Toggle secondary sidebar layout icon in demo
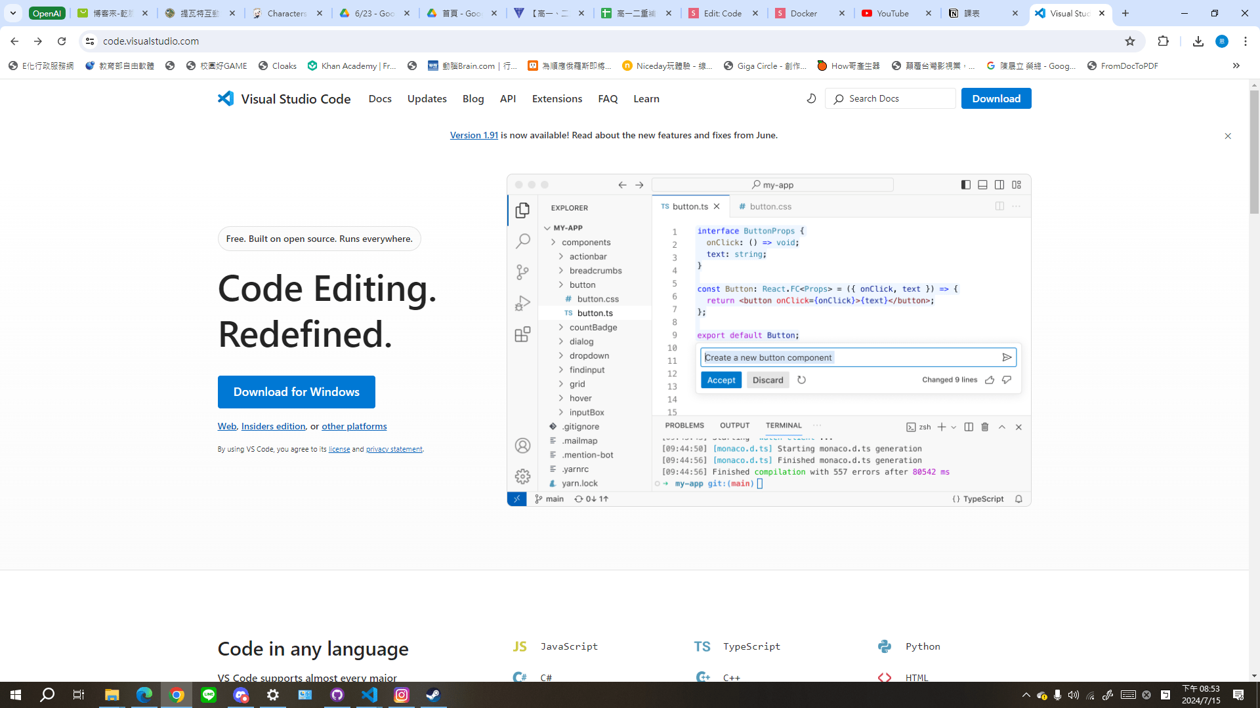1260x708 pixels. tap(999, 185)
